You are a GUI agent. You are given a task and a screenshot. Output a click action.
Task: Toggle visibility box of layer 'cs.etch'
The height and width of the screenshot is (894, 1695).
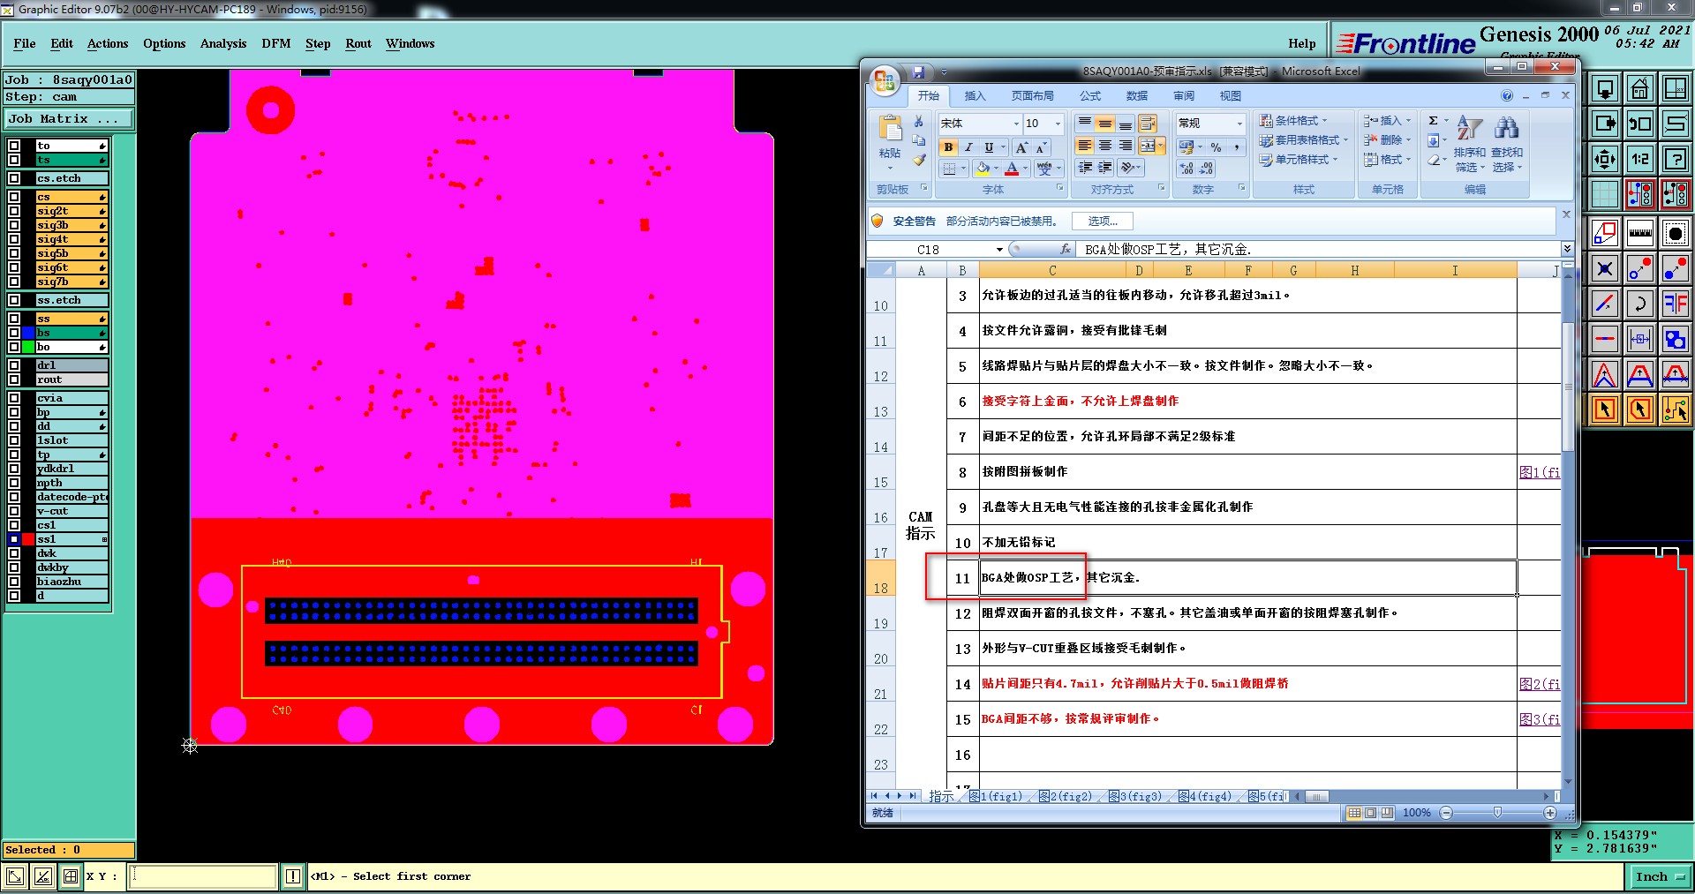point(14,178)
